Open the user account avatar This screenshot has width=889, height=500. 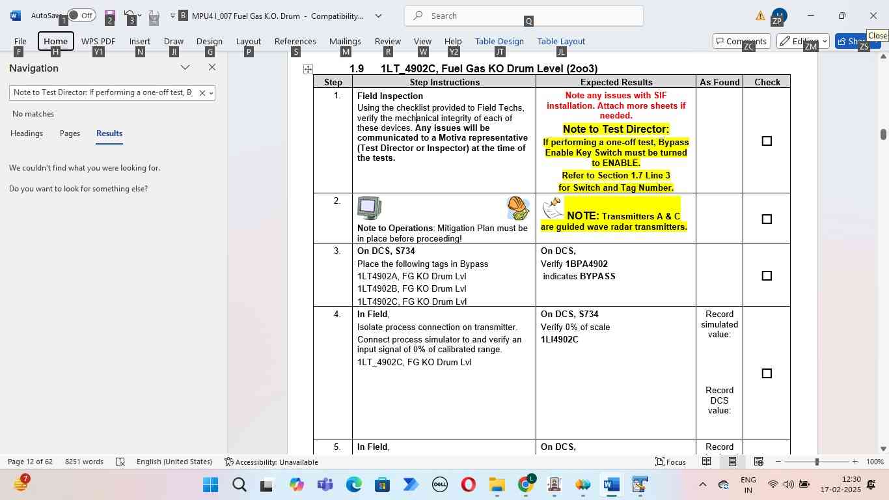779,16
